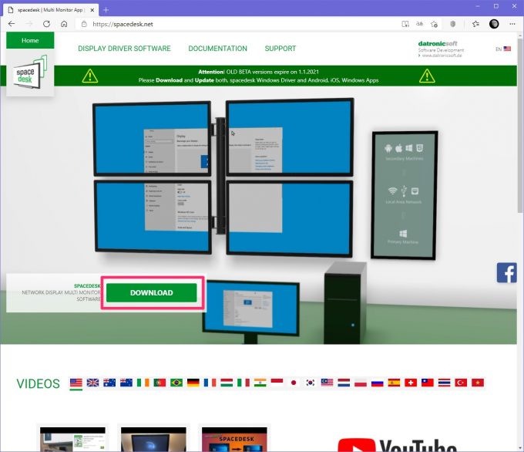Open the browser profile avatar
The height and width of the screenshot is (452, 524).
pyautogui.click(x=494, y=24)
